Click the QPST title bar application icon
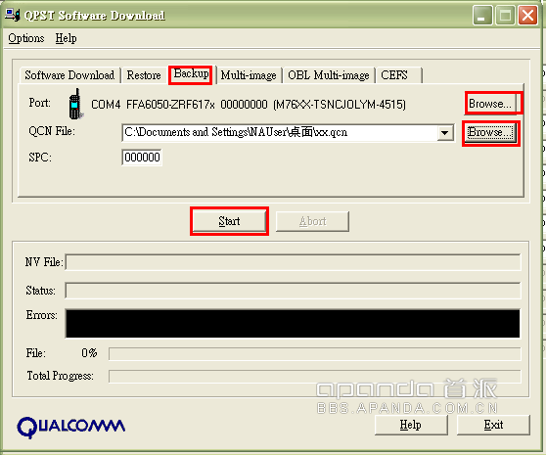The width and height of the screenshot is (546, 455). (12, 15)
